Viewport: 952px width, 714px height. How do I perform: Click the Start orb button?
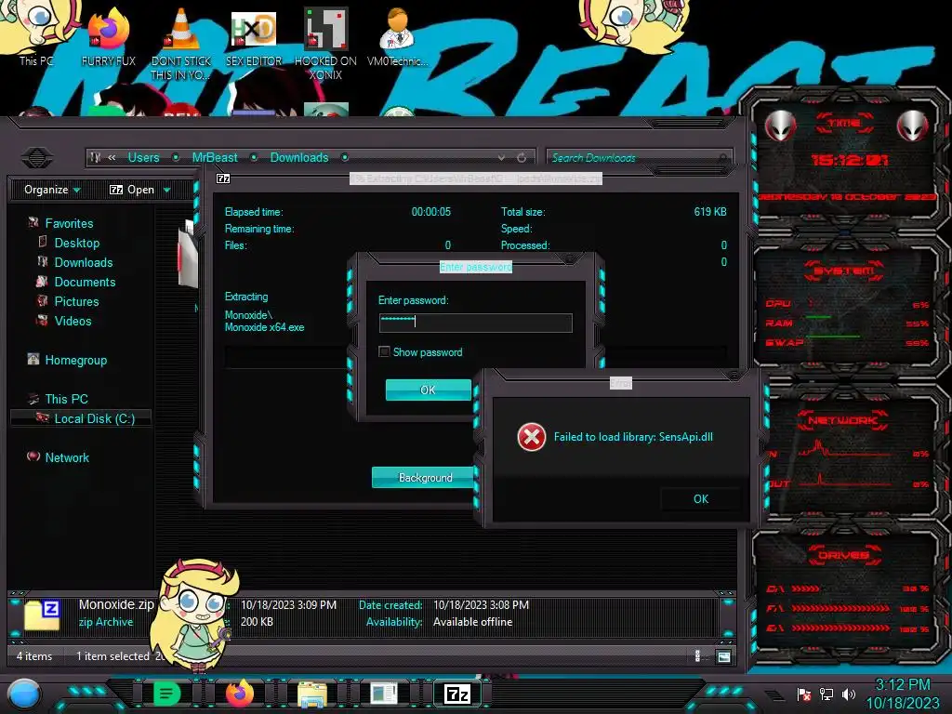(23, 694)
